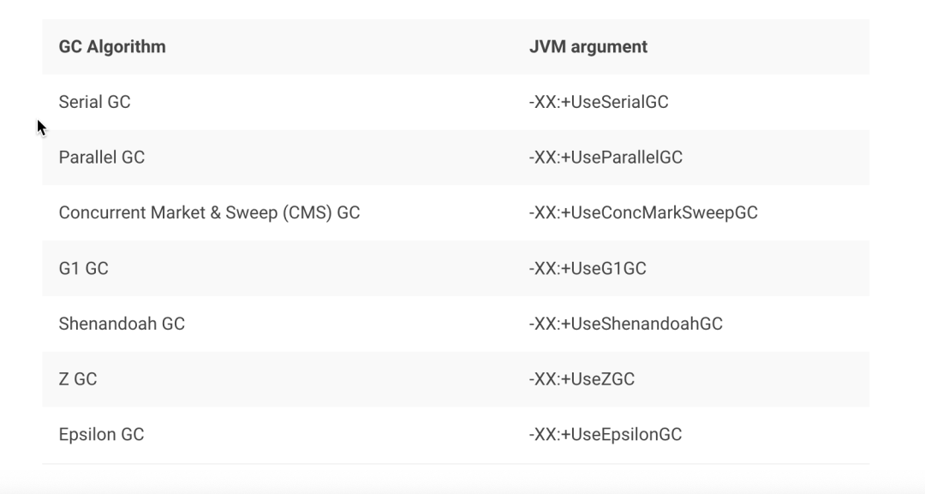The image size is (925, 494).
Task: Click the ampersand in the CMS row
Action: coord(214,212)
